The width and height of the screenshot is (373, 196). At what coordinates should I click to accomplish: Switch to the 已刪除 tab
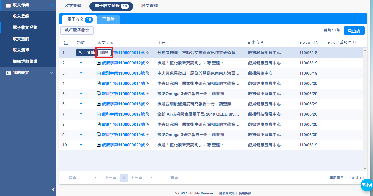point(108,19)
